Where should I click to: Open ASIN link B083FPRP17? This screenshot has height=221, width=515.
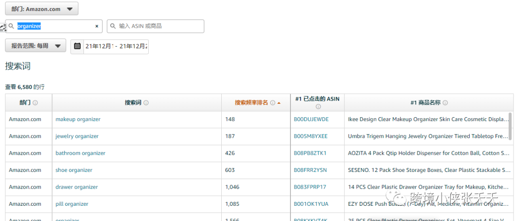(x=310, y=187)
